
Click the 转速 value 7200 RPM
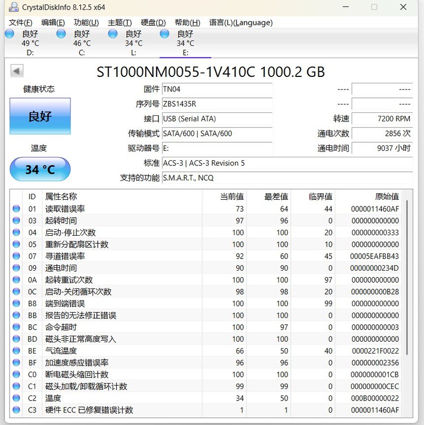tap(382, 119)
